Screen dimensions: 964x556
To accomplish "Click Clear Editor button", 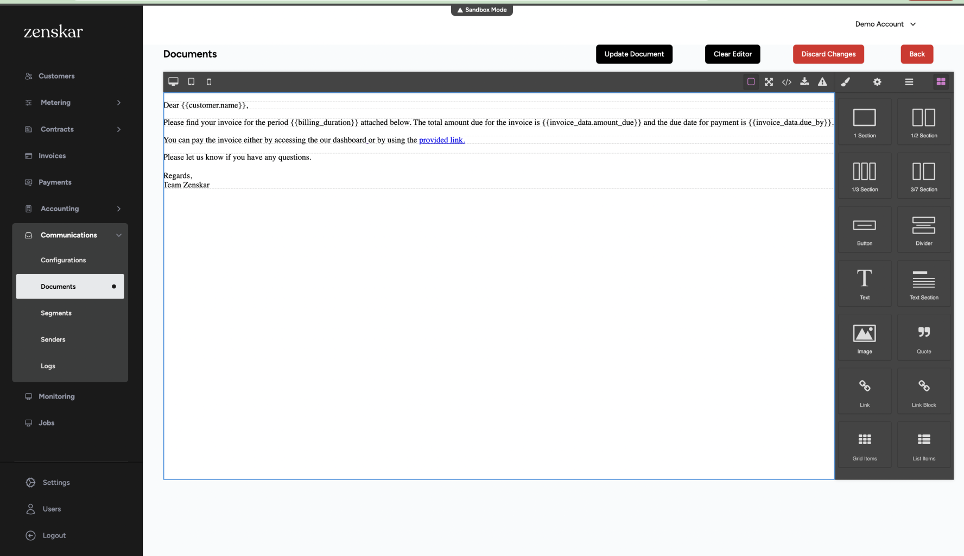I will point(732,54).
